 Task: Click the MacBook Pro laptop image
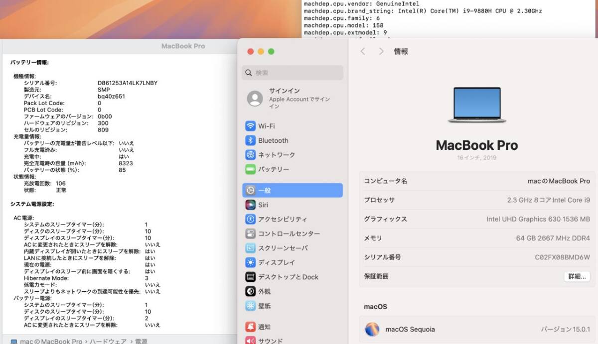click(x=477, y=105)
